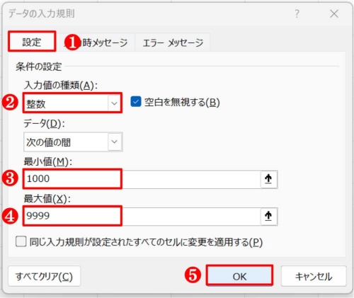Viewport: 354px width, 298px height.
Task: Open the データ dropdown showing 次の値の間
Action: click(73, 142)
